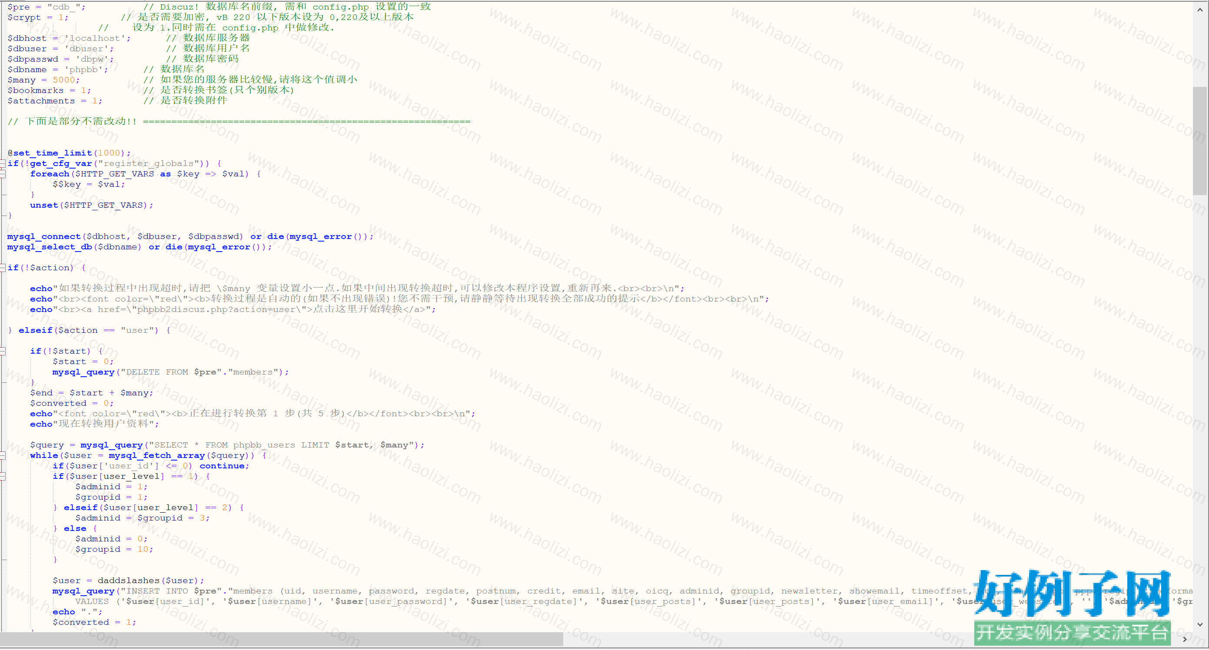Click the $end = $start + $many line
Image resolution: width=1209 pixels, height=650 pixels.
point(92,393)
